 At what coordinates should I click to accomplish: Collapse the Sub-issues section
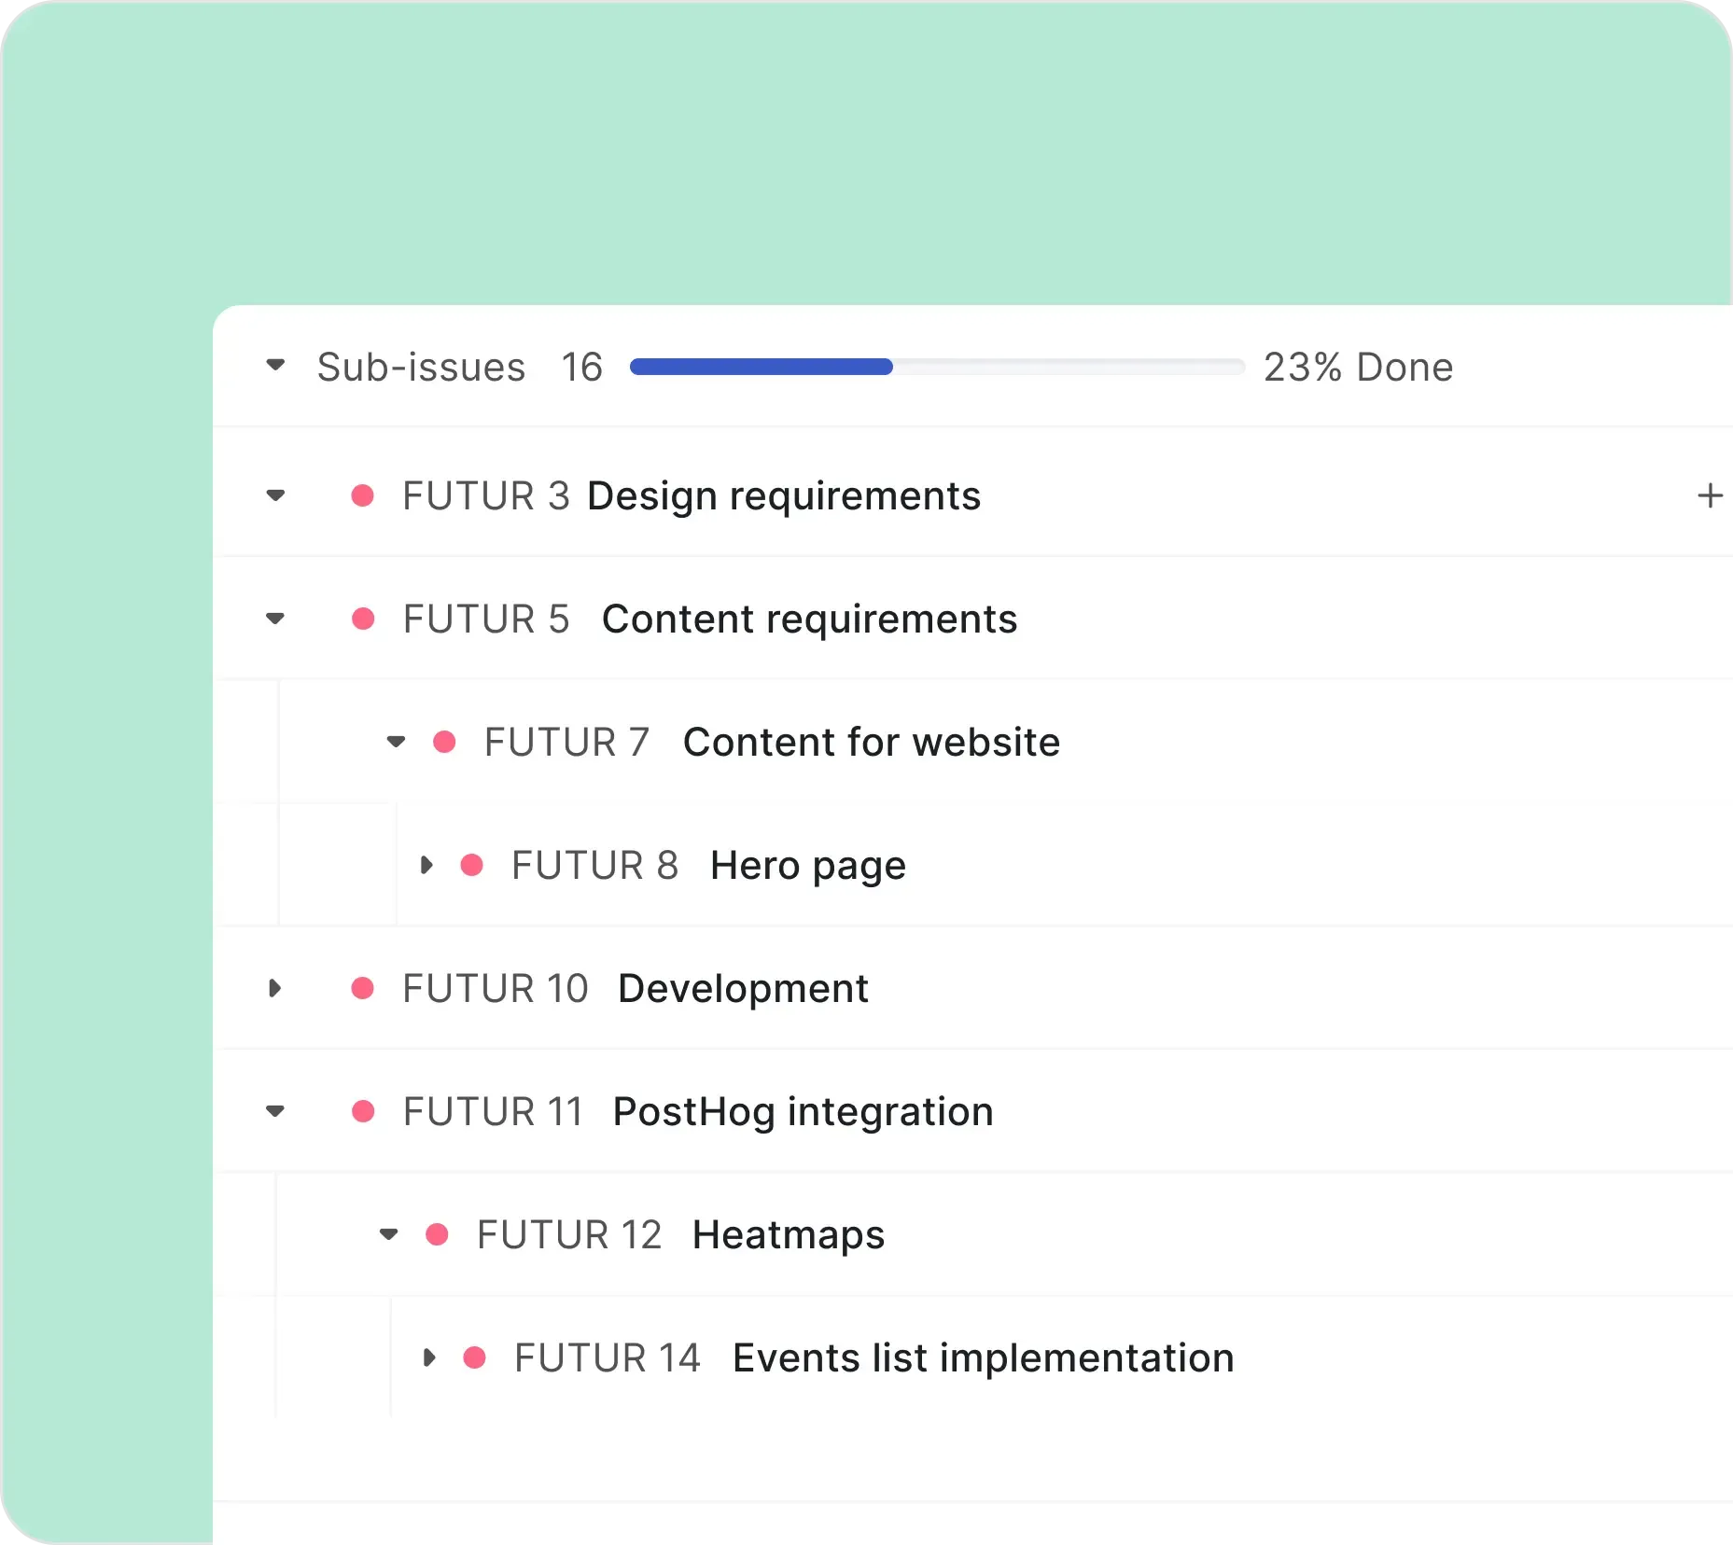click(275, 365)
